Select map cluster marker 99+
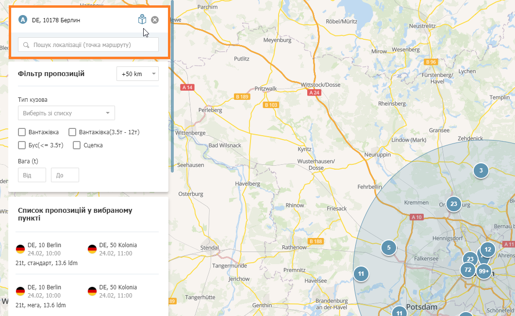Image resolution: width=515 pixels, height=316 pixels. click(x=483, y=271)
